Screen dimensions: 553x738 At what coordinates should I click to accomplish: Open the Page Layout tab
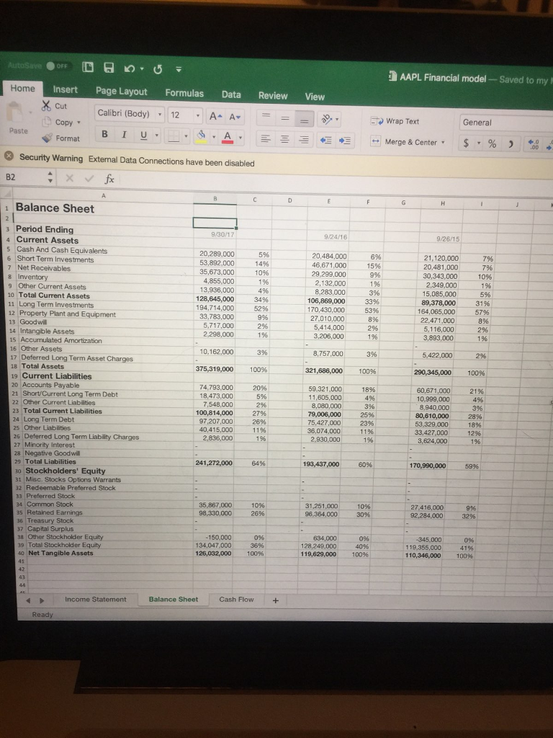pos(121,92)
